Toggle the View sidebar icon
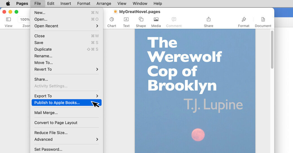The height and width of the screenshot is (153, 293). point(8,19)
